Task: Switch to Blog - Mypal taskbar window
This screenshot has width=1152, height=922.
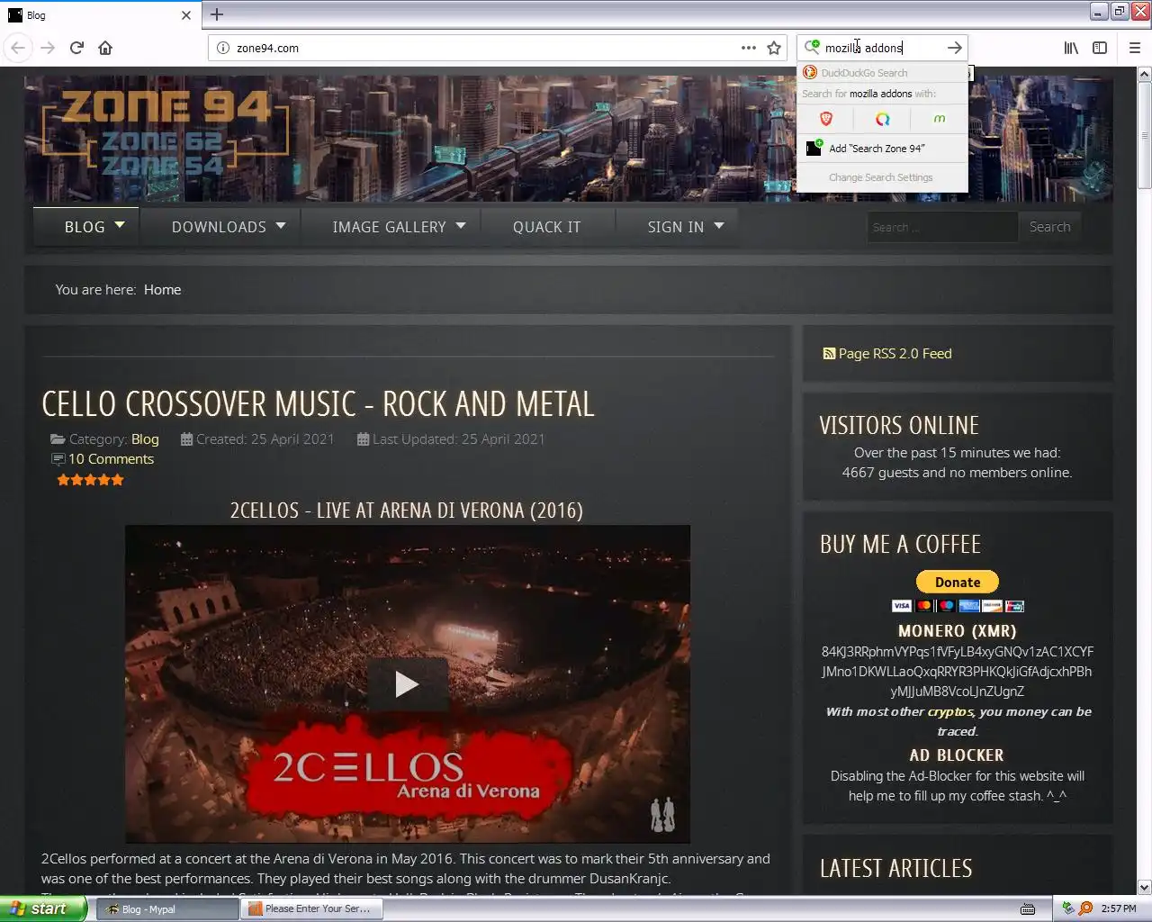Action: click(x=166, y=909)
